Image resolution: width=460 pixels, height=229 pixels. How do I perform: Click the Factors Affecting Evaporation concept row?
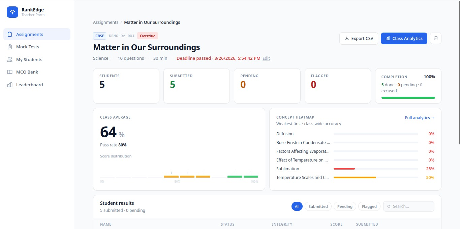[355, 151]
